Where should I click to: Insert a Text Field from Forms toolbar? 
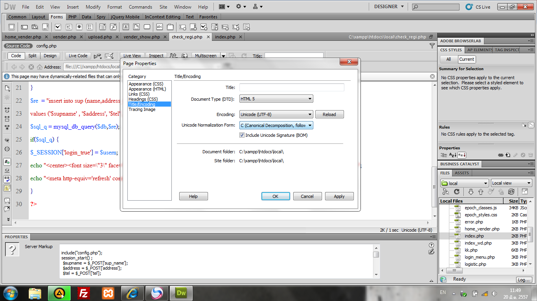pos(24,27)
